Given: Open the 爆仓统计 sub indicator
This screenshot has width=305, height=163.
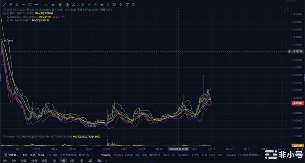Looking at the screenshot, I should coord(155,155).
